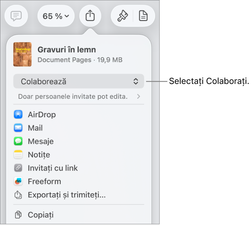Click the Invitați cu link chain icon
Viewport: 252px width, 225px height.
tap(18, 168)
